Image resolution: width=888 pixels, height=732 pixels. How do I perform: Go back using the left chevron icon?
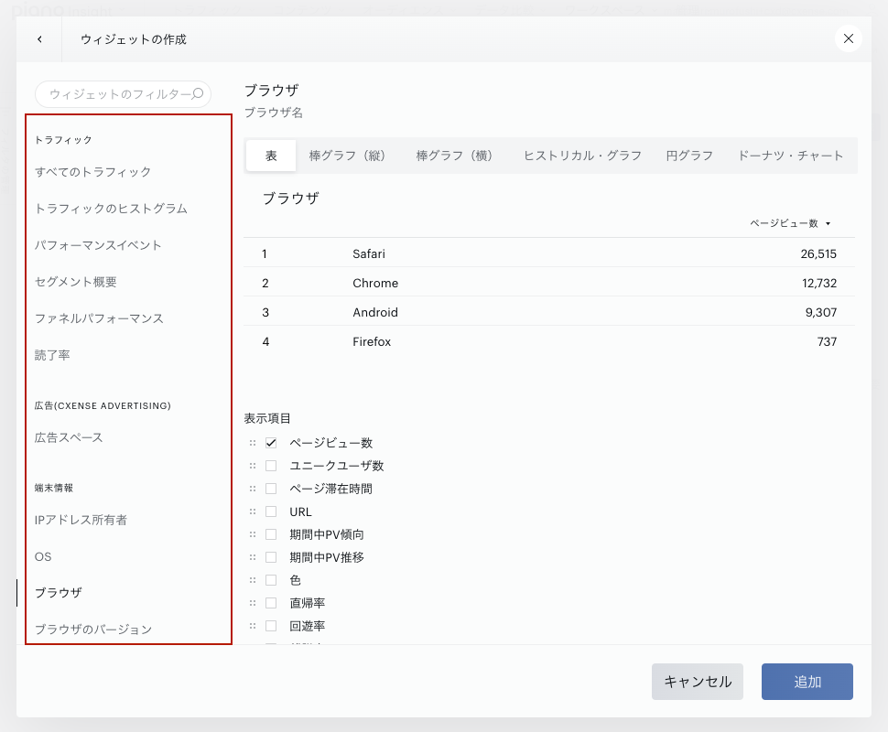click(x=39, y=39)
